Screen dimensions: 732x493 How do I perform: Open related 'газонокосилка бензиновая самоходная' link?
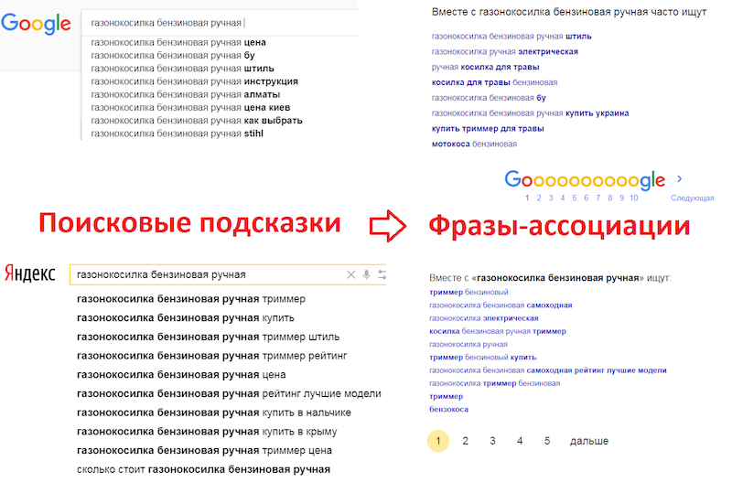point(501,305)
